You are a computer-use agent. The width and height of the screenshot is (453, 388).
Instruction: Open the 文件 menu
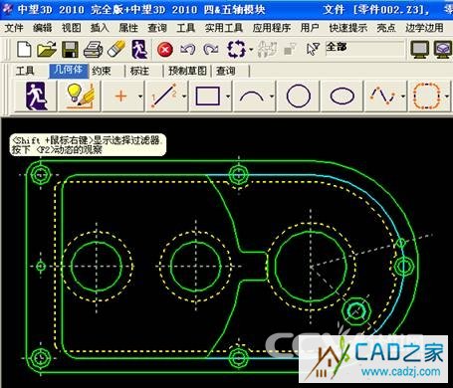[x=14, y=28]
